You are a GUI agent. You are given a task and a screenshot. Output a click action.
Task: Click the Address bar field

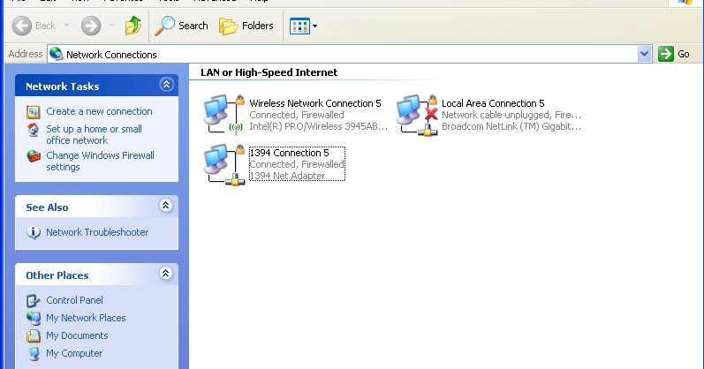click(349, 55)
